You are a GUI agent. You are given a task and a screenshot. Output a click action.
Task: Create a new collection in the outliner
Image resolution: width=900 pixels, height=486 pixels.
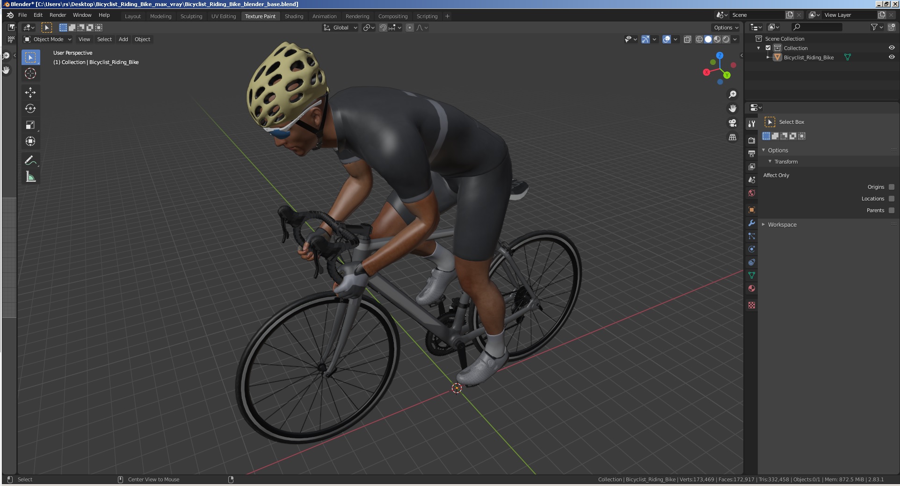892,28
